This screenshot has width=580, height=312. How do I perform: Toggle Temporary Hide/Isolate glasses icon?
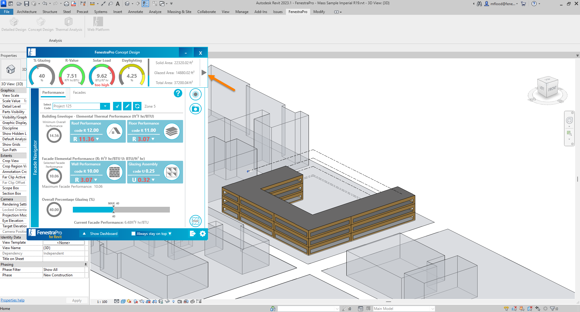click(167, 301)
